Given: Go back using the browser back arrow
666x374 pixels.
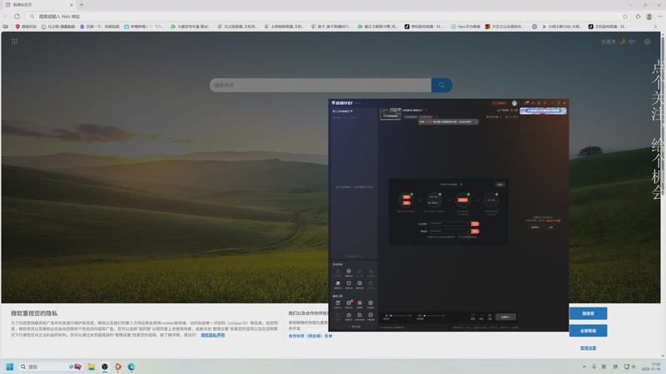Looking at the screenshot, I should (6, 16).
